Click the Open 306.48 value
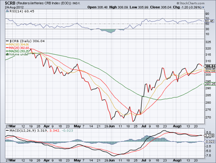 98,7
